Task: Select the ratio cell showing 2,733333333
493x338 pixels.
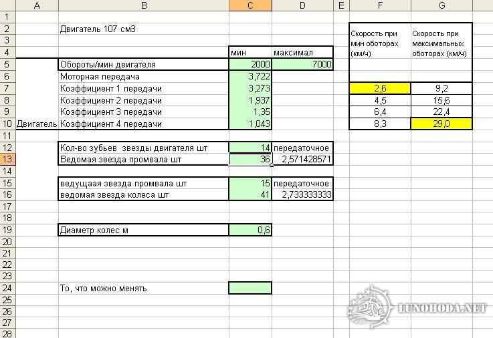Action: (x=302, y=194)
